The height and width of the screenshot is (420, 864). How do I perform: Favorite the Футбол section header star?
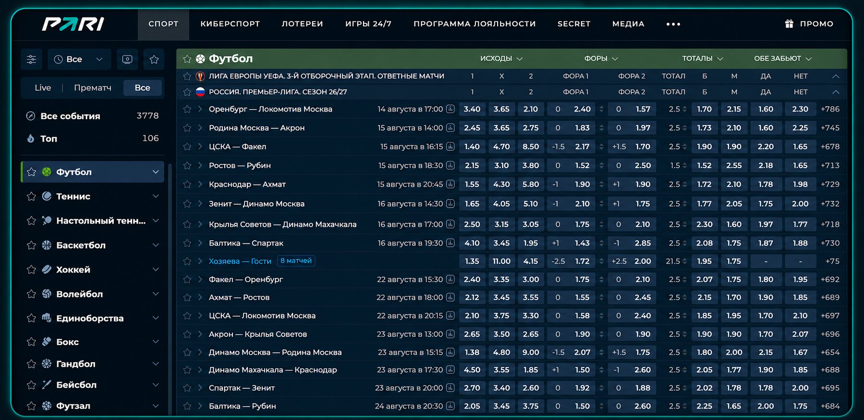(x=187, y=59)
